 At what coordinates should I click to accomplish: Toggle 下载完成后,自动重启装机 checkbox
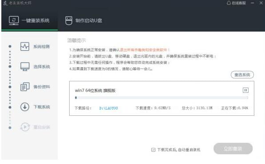(153, 150)
